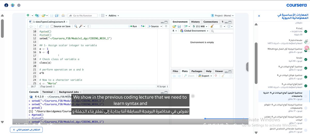This screenshot has width=310, height=134.
Task: Click the Source button in editor toolbar
Action: coord(153,26)
